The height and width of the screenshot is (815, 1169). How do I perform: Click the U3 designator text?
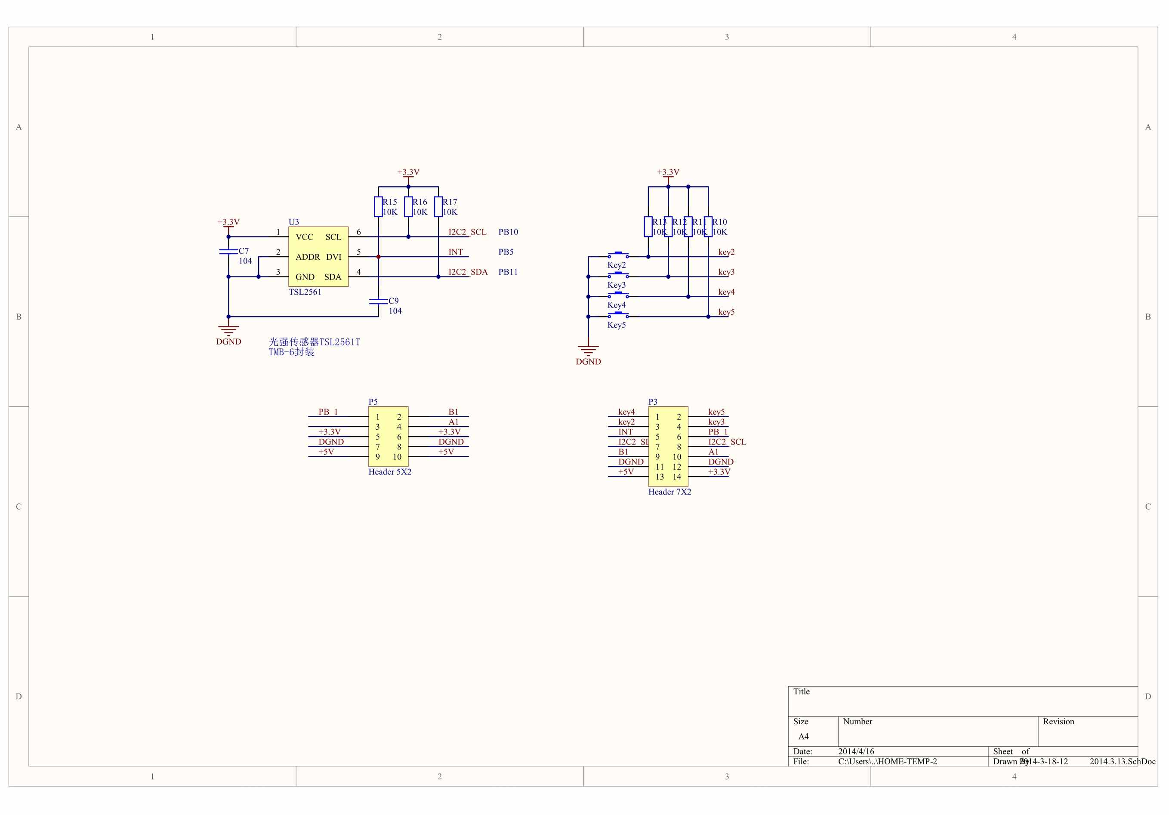[294, 222]
